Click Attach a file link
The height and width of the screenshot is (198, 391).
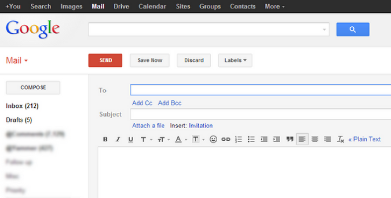pyautogui.click(x=148, y=126)
